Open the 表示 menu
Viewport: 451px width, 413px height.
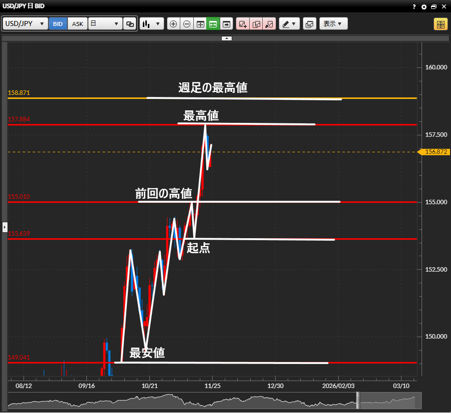[333, 24]
